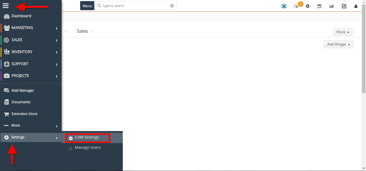366x171 pixels.
Task: Click the search magnifier icon
Action: point(99,6)
